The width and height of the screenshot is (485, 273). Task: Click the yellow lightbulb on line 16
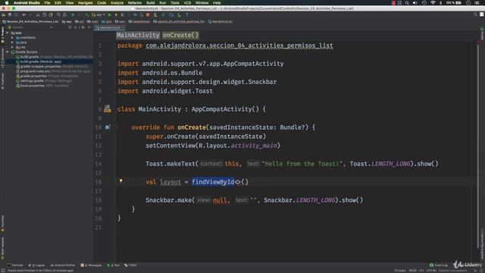click(121, 180)
